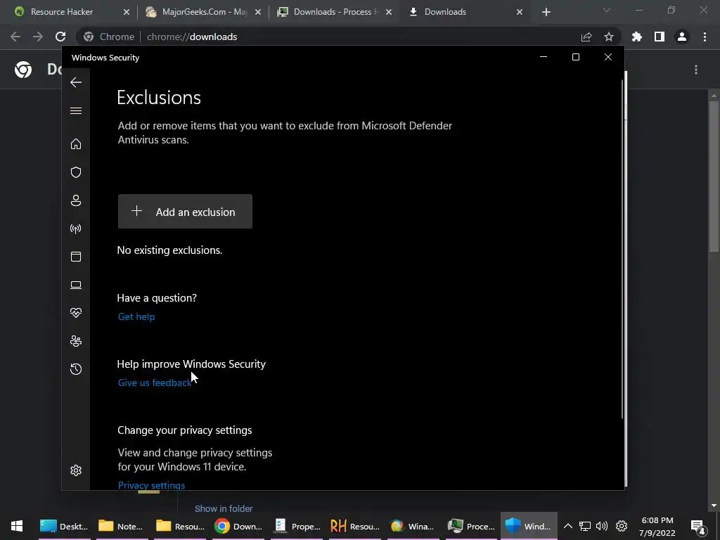Open Process Hacker taskbar button
The height and width of the screenshot is (540, 720).
click(471, 526)
